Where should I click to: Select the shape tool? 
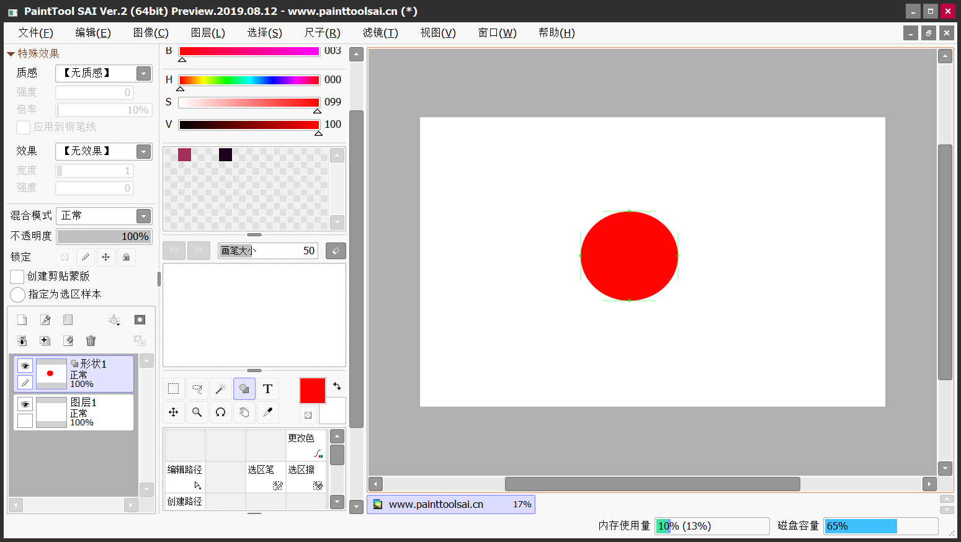[x=244, y=389]
